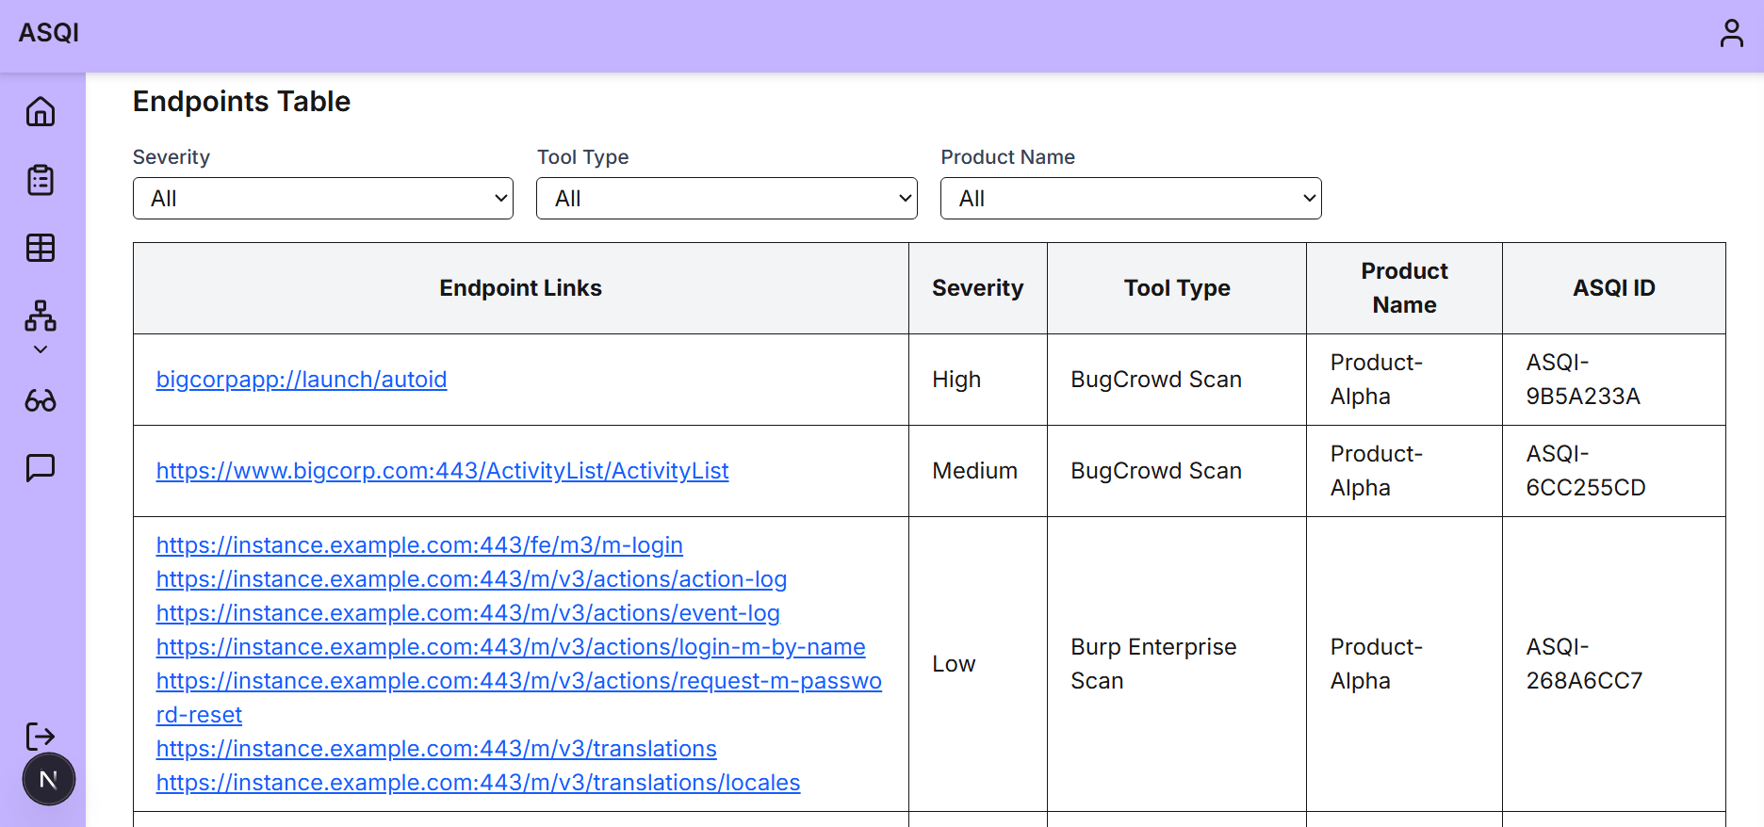Open the bigcorpapp://launch/autoid link

302,380
